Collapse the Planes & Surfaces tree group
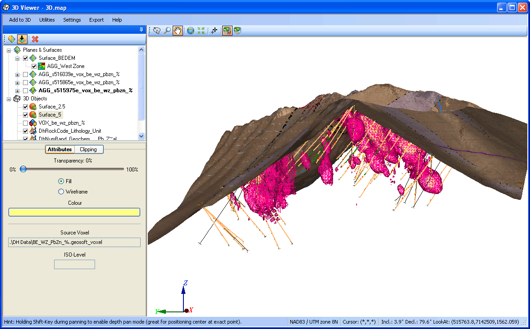The height and width of the screenshot is (329, 530). pos(9,50)
